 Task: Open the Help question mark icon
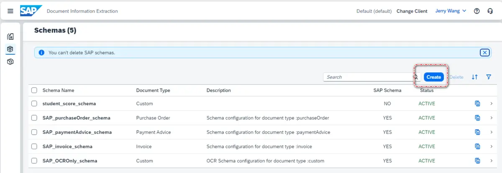[x=476, y=11]
